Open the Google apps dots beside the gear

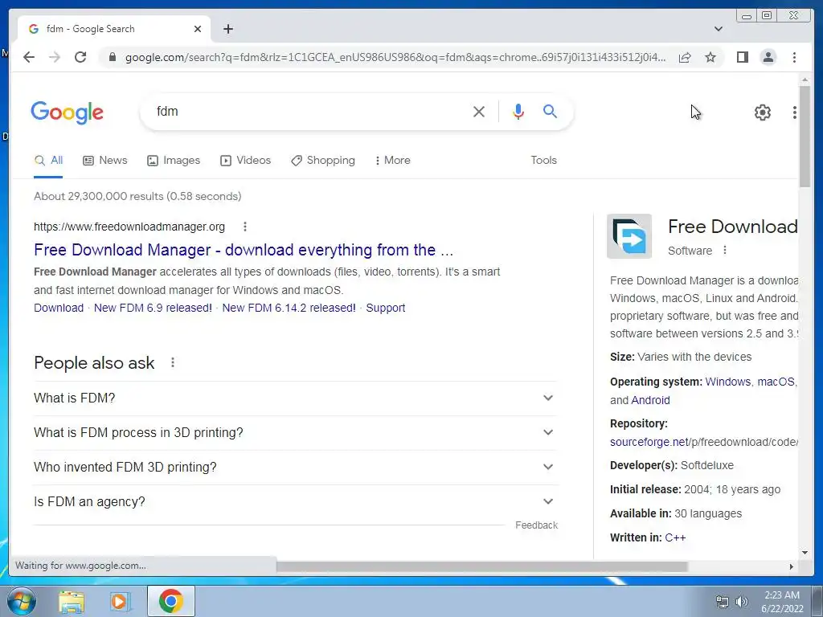(x=795, y=112)
